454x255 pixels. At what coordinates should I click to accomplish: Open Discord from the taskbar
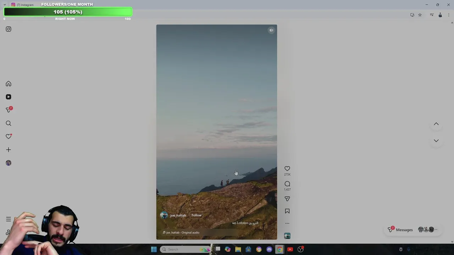click(x=269, y=249)
